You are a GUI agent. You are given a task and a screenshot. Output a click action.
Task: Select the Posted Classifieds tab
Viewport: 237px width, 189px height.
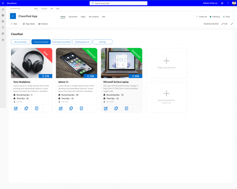coord(41,42)
